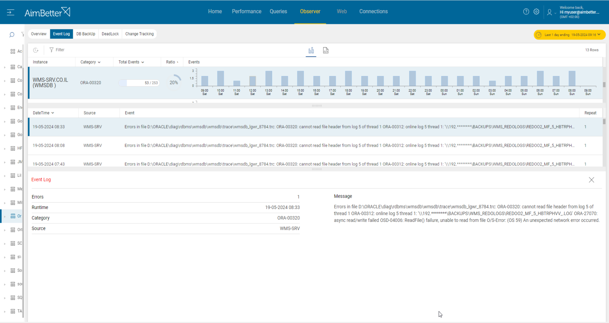Open the Last 1 day time range dropdown
Image resolution: width=609 pixels, height=323 pixels.
coord(569,35)
